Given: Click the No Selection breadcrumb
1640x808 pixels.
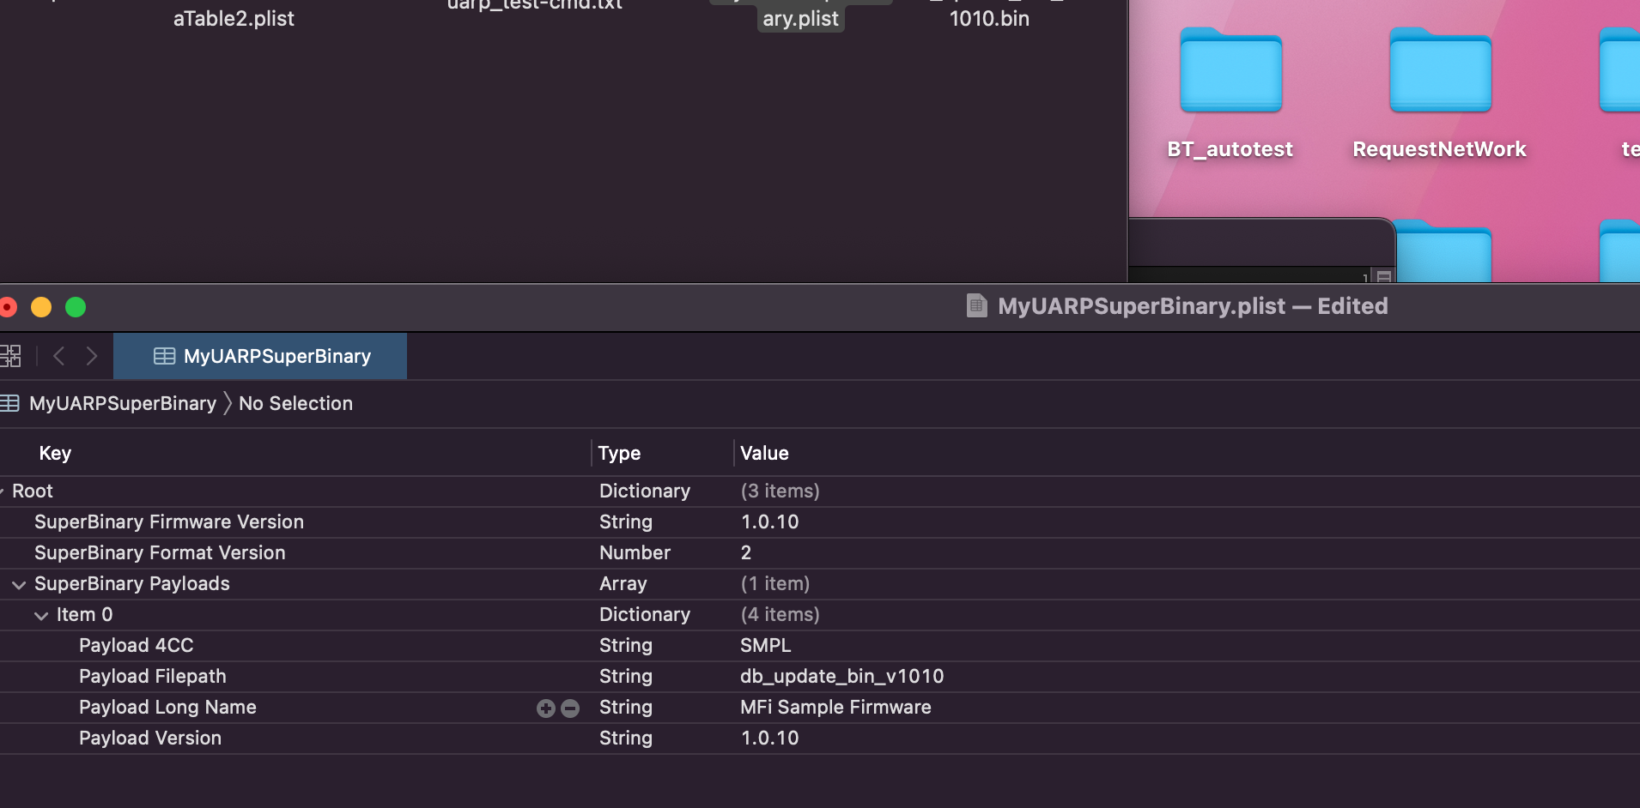Looking at the screenshot, I should click(x=295, y=403).
